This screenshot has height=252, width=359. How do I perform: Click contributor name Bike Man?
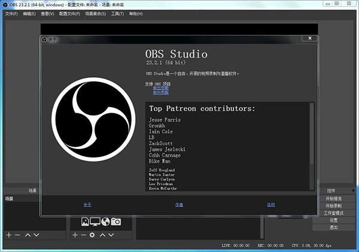(x=160, y=161)
